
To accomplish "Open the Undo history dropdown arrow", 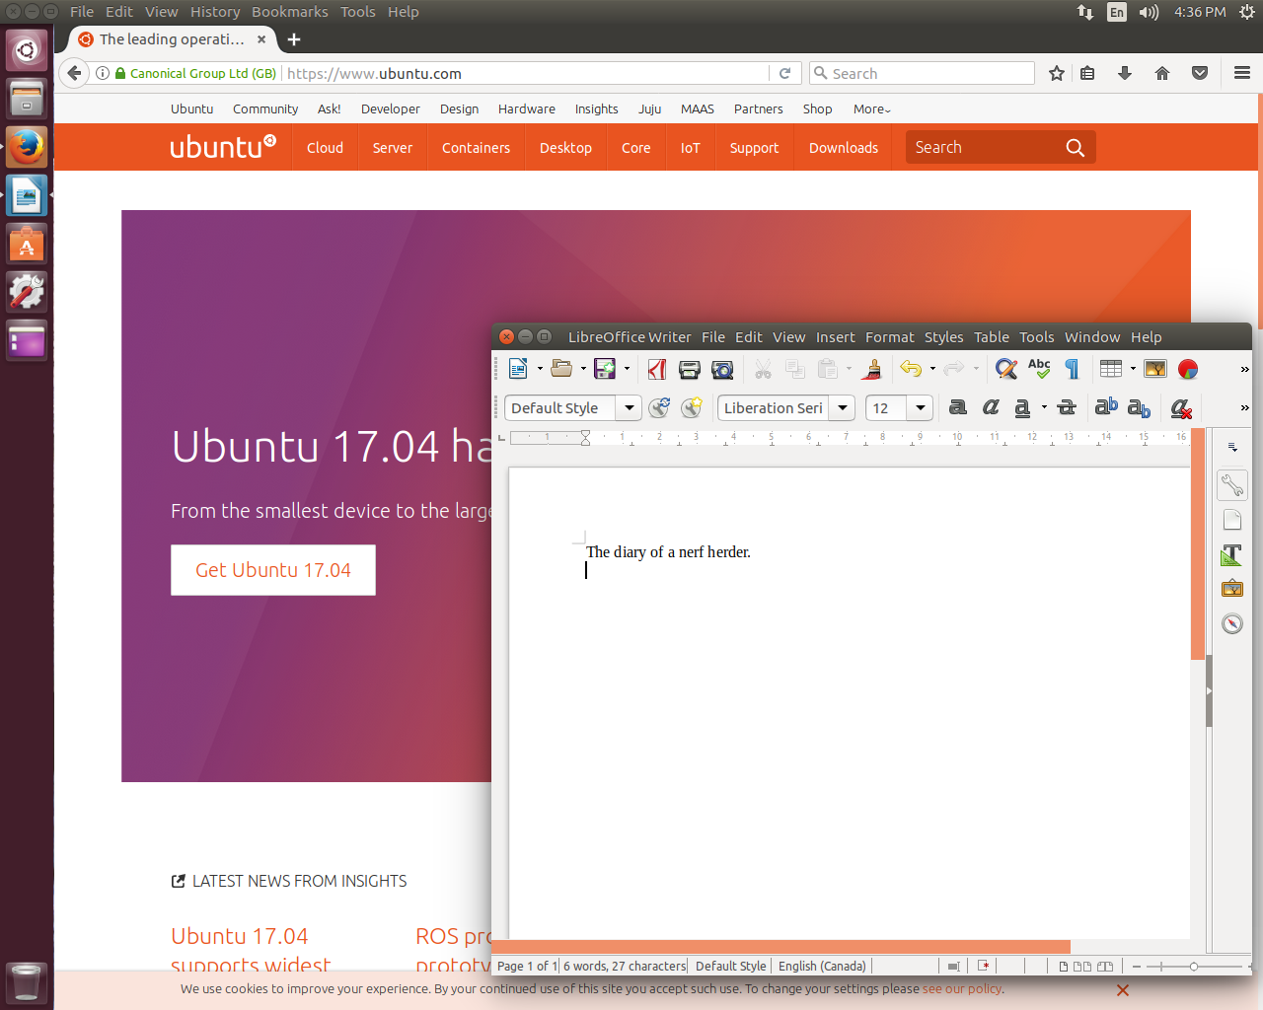I will pyautogui.click(x=932, y=369).
